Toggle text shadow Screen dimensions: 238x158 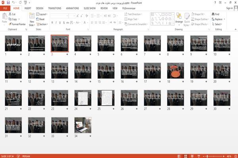[64, 23]
